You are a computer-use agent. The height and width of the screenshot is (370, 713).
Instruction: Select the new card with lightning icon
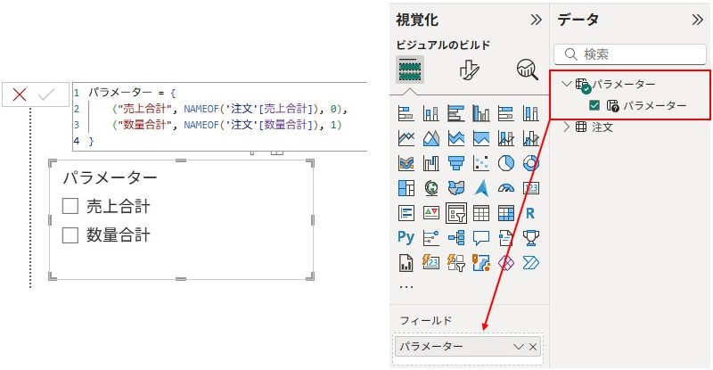pos(431,263)
